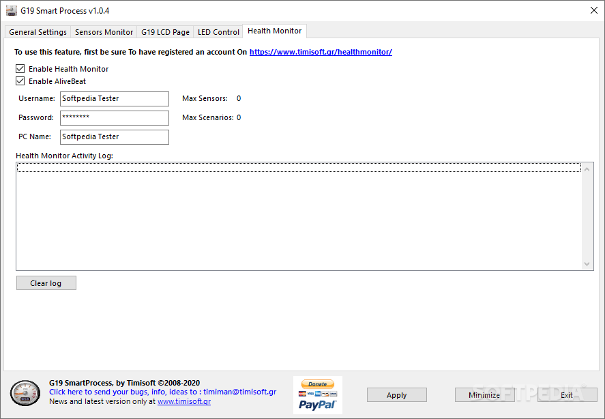This screenshot has width=605, height=419.
Task: Close the G19 Smart Process window
Action: tap(594, 10)
